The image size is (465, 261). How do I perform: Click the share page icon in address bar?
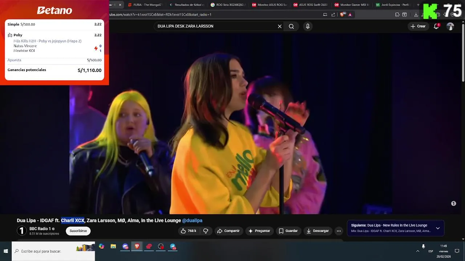point(333,14)
